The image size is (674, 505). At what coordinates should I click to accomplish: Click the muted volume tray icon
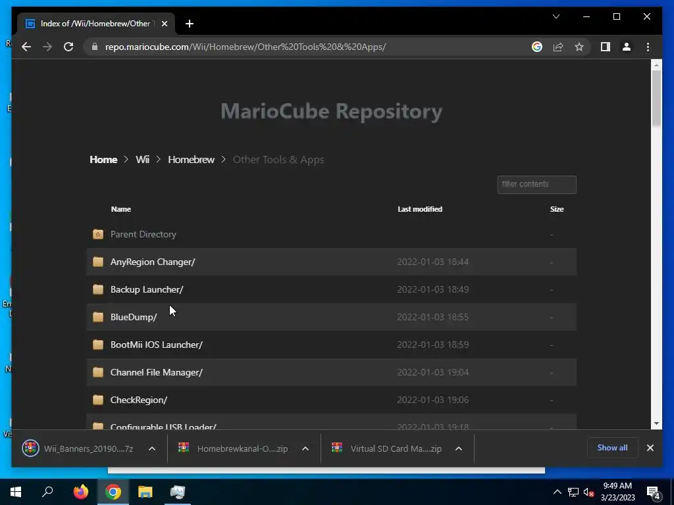[x=588, y=492]
